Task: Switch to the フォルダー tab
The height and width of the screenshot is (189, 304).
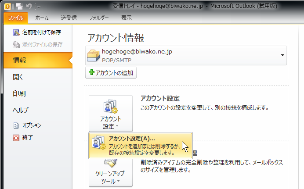Action: (x=99, y=18)
